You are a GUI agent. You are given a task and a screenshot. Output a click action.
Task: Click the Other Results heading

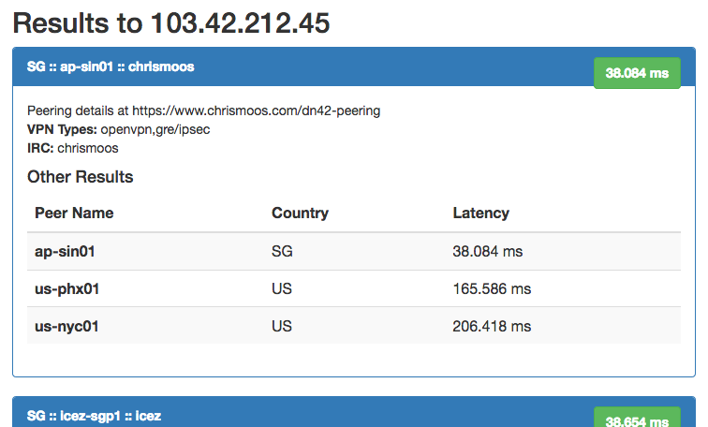81,177
